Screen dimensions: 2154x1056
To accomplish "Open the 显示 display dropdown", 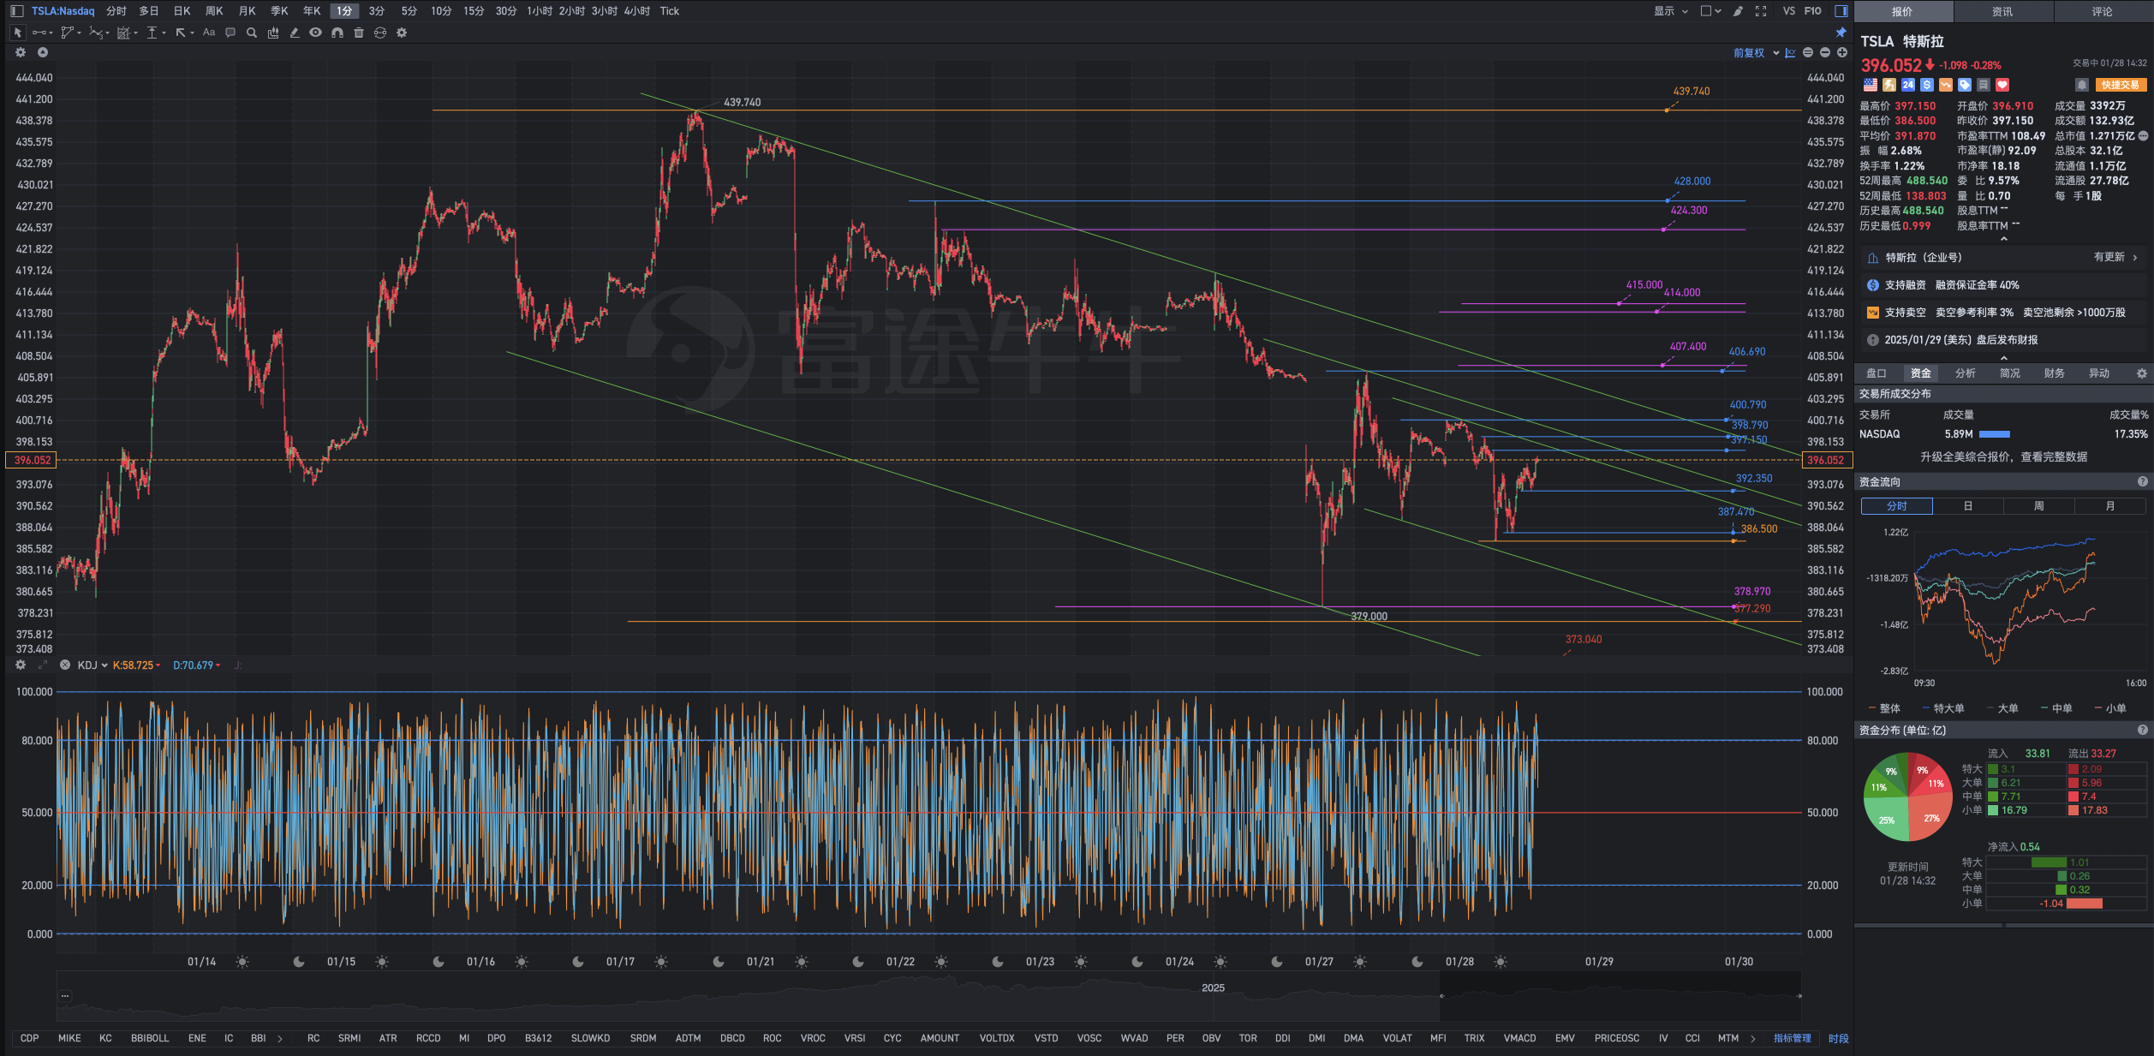I will (1670, 11).
